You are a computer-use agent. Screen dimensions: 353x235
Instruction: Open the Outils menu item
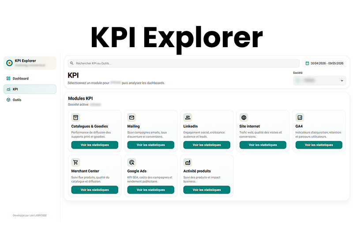tap(30, 100)
